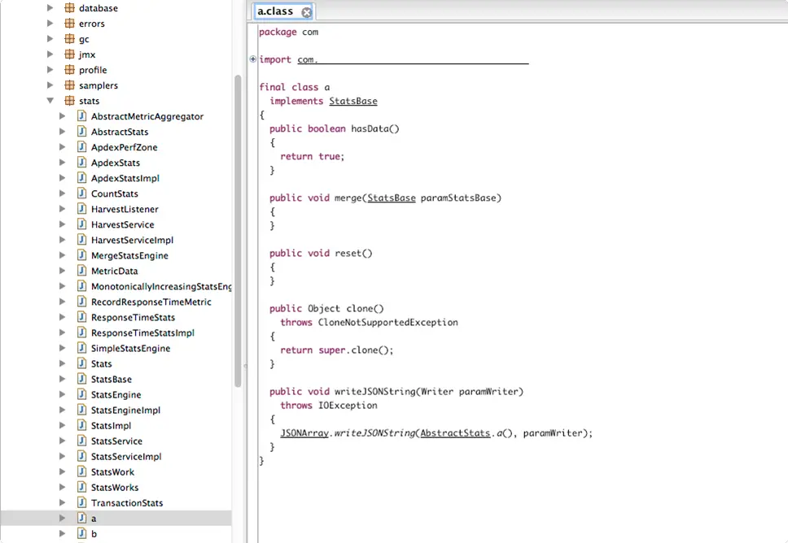The width and height of the screenshot is (788, 543).
Task: Click the 'throws IOException' text
Action: [x=329, y=405]
